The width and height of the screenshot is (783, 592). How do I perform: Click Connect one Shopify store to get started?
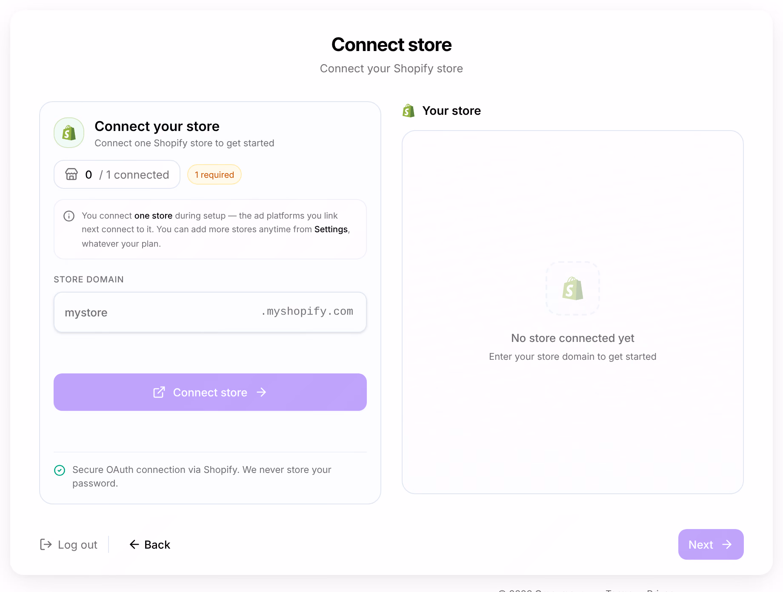coord(184,143)
